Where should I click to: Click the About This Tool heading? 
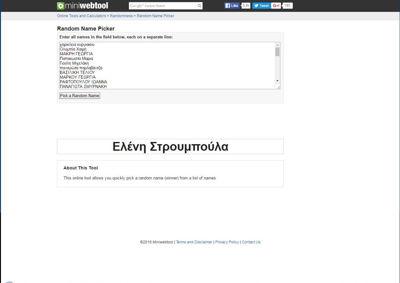coord(81,168)
